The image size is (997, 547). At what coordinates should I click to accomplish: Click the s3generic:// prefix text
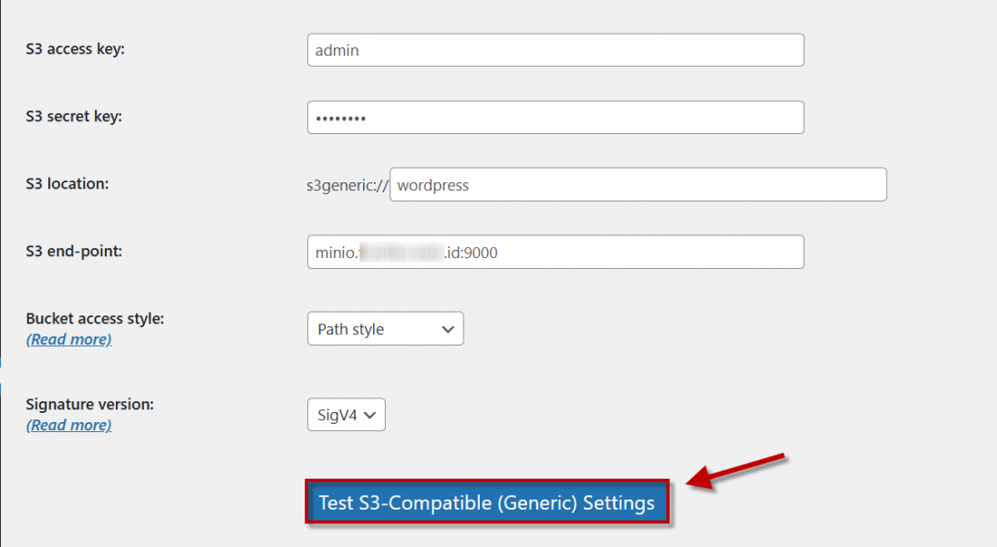(348, 186)
